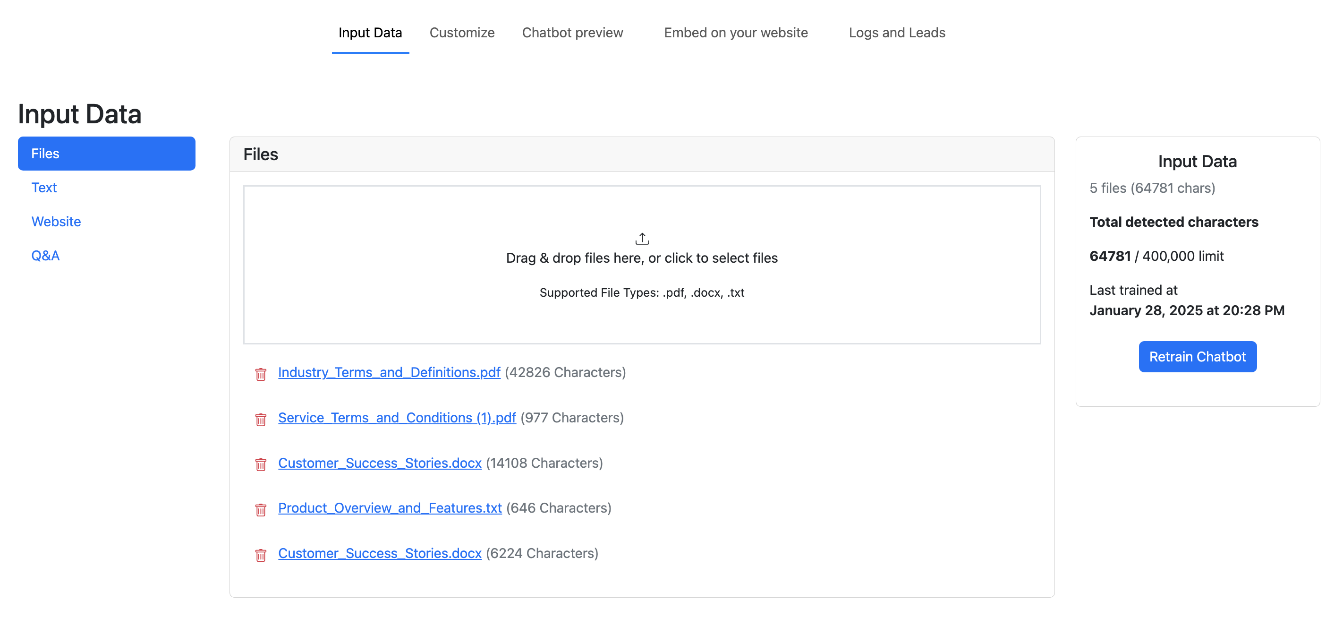This screenshot has width=1343, height=618.
Task: Click 'Supported File Types: .pdf, .docx, .txt' text
Action: (642, 292)
